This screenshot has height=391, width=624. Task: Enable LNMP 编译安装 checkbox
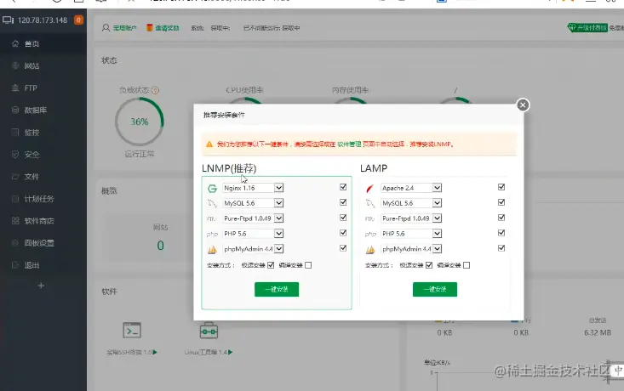(x=308, y=265)
